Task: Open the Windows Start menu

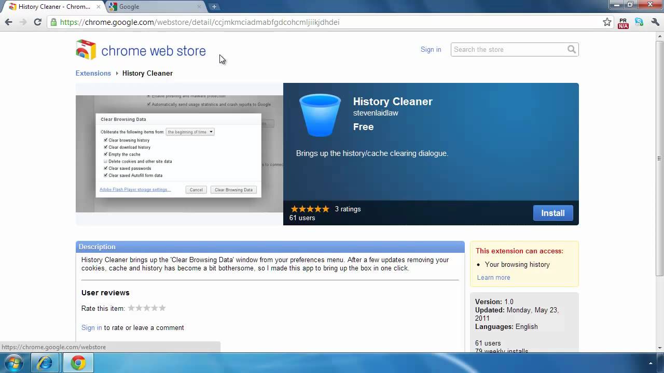Action: tap(14, 363)
